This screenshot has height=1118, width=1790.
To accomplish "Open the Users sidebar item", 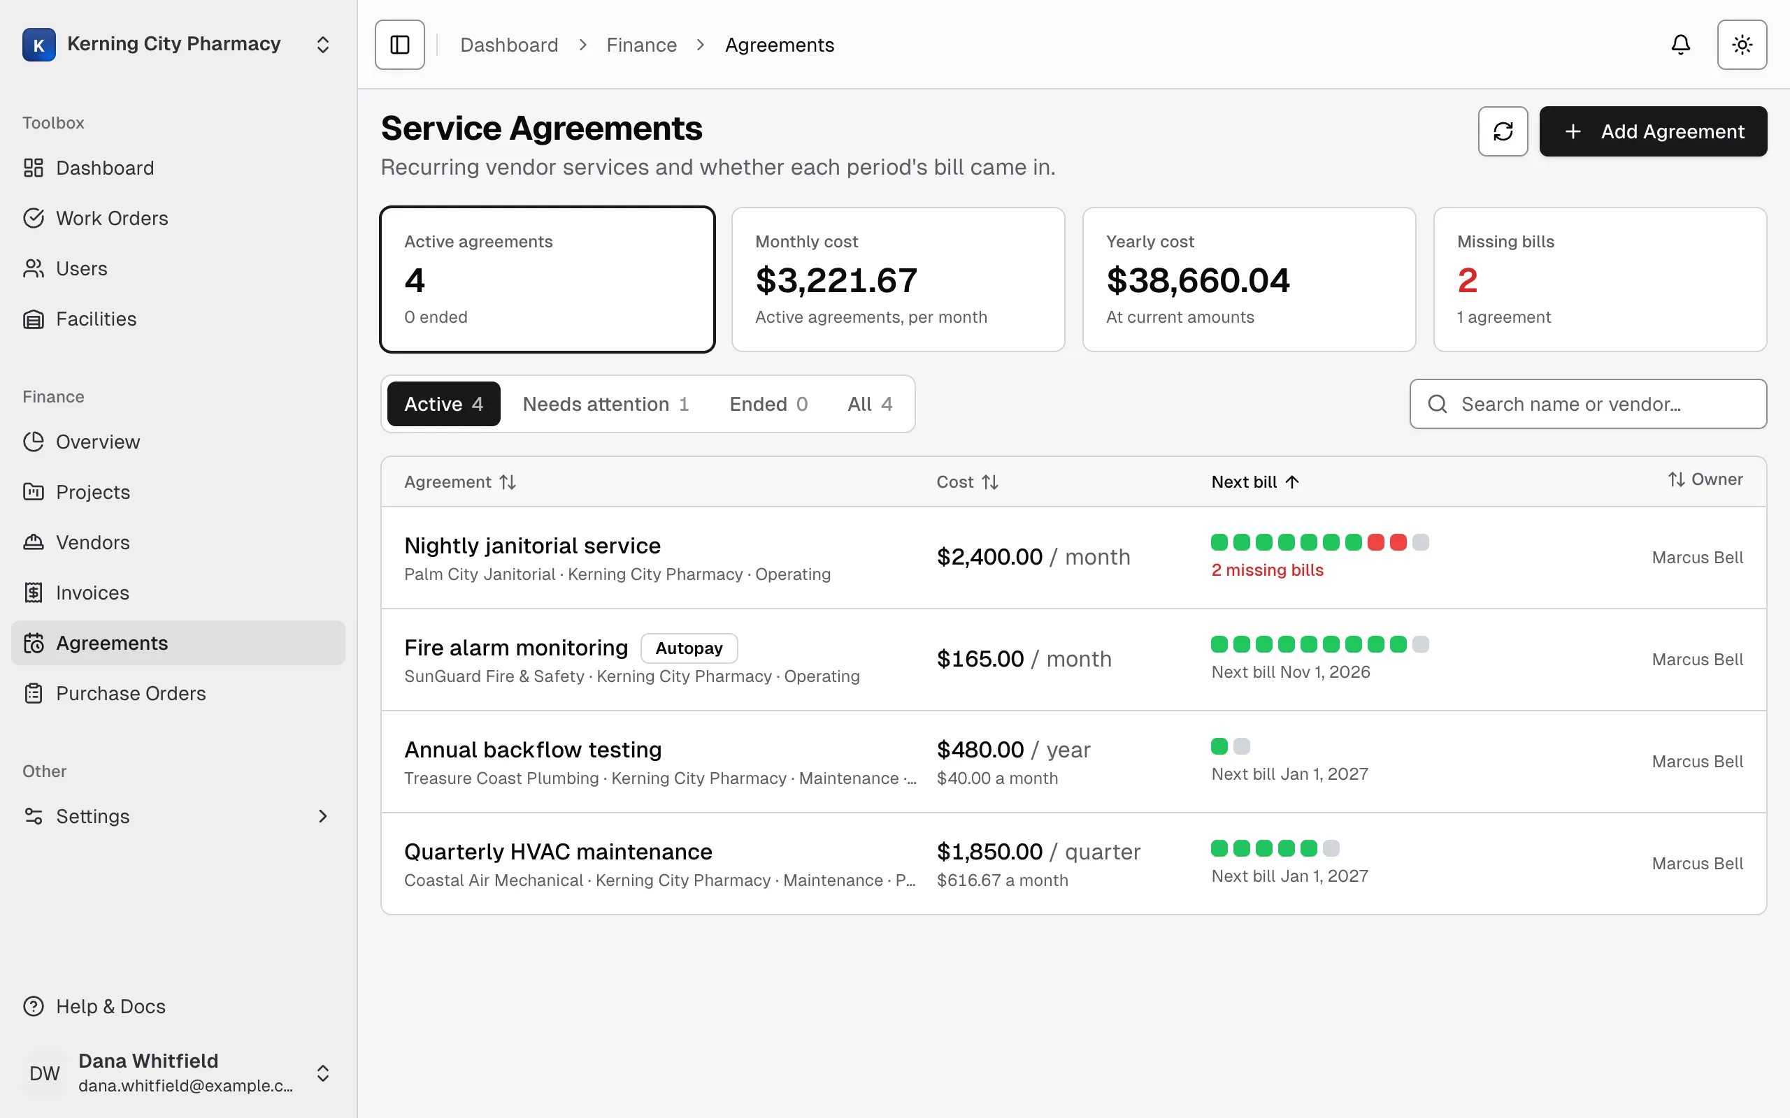I will click(x=178, y=268).
